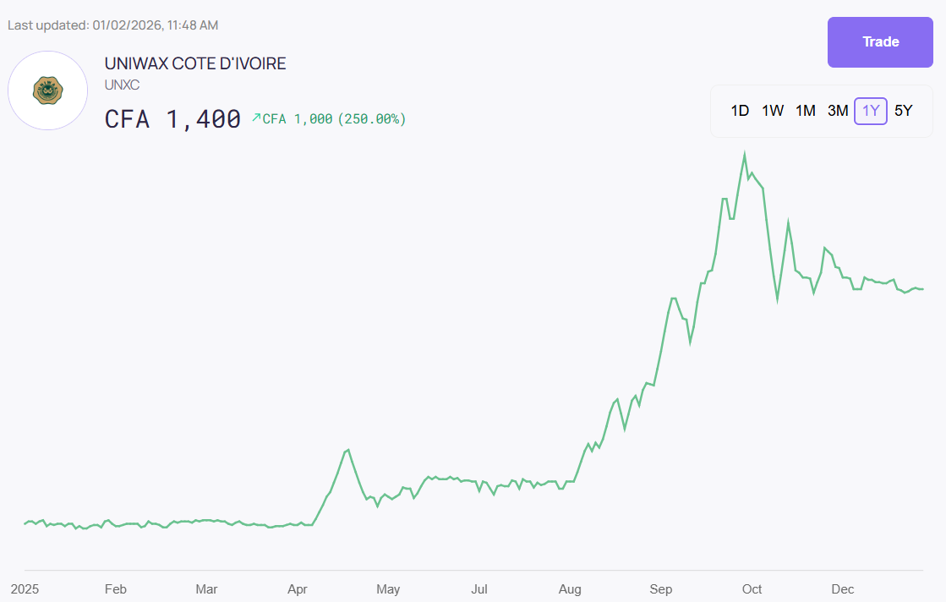Click the Oct marker on the time axis
The image size is (946, 602).
coord(752,589)
